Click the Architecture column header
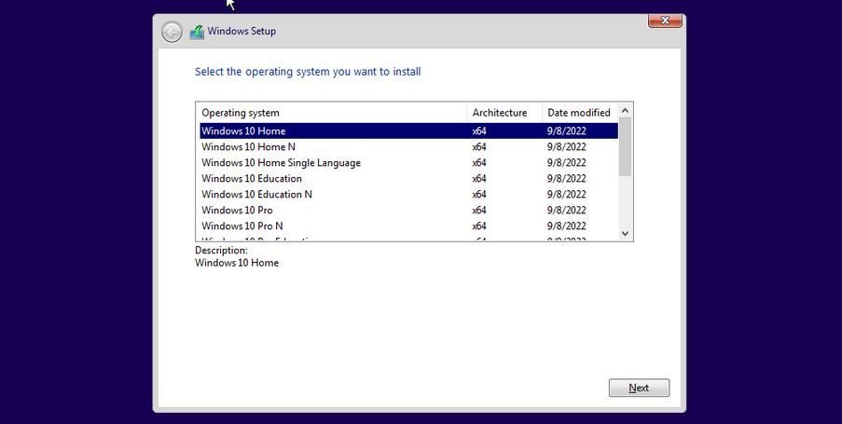 pos(504,113)
